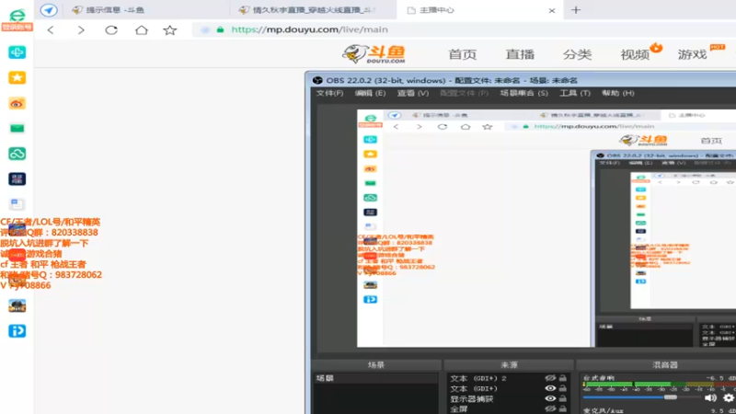Open the blue iD sidebar icon
The width and height of the screenshot is (736, 414).
(17, 331)
